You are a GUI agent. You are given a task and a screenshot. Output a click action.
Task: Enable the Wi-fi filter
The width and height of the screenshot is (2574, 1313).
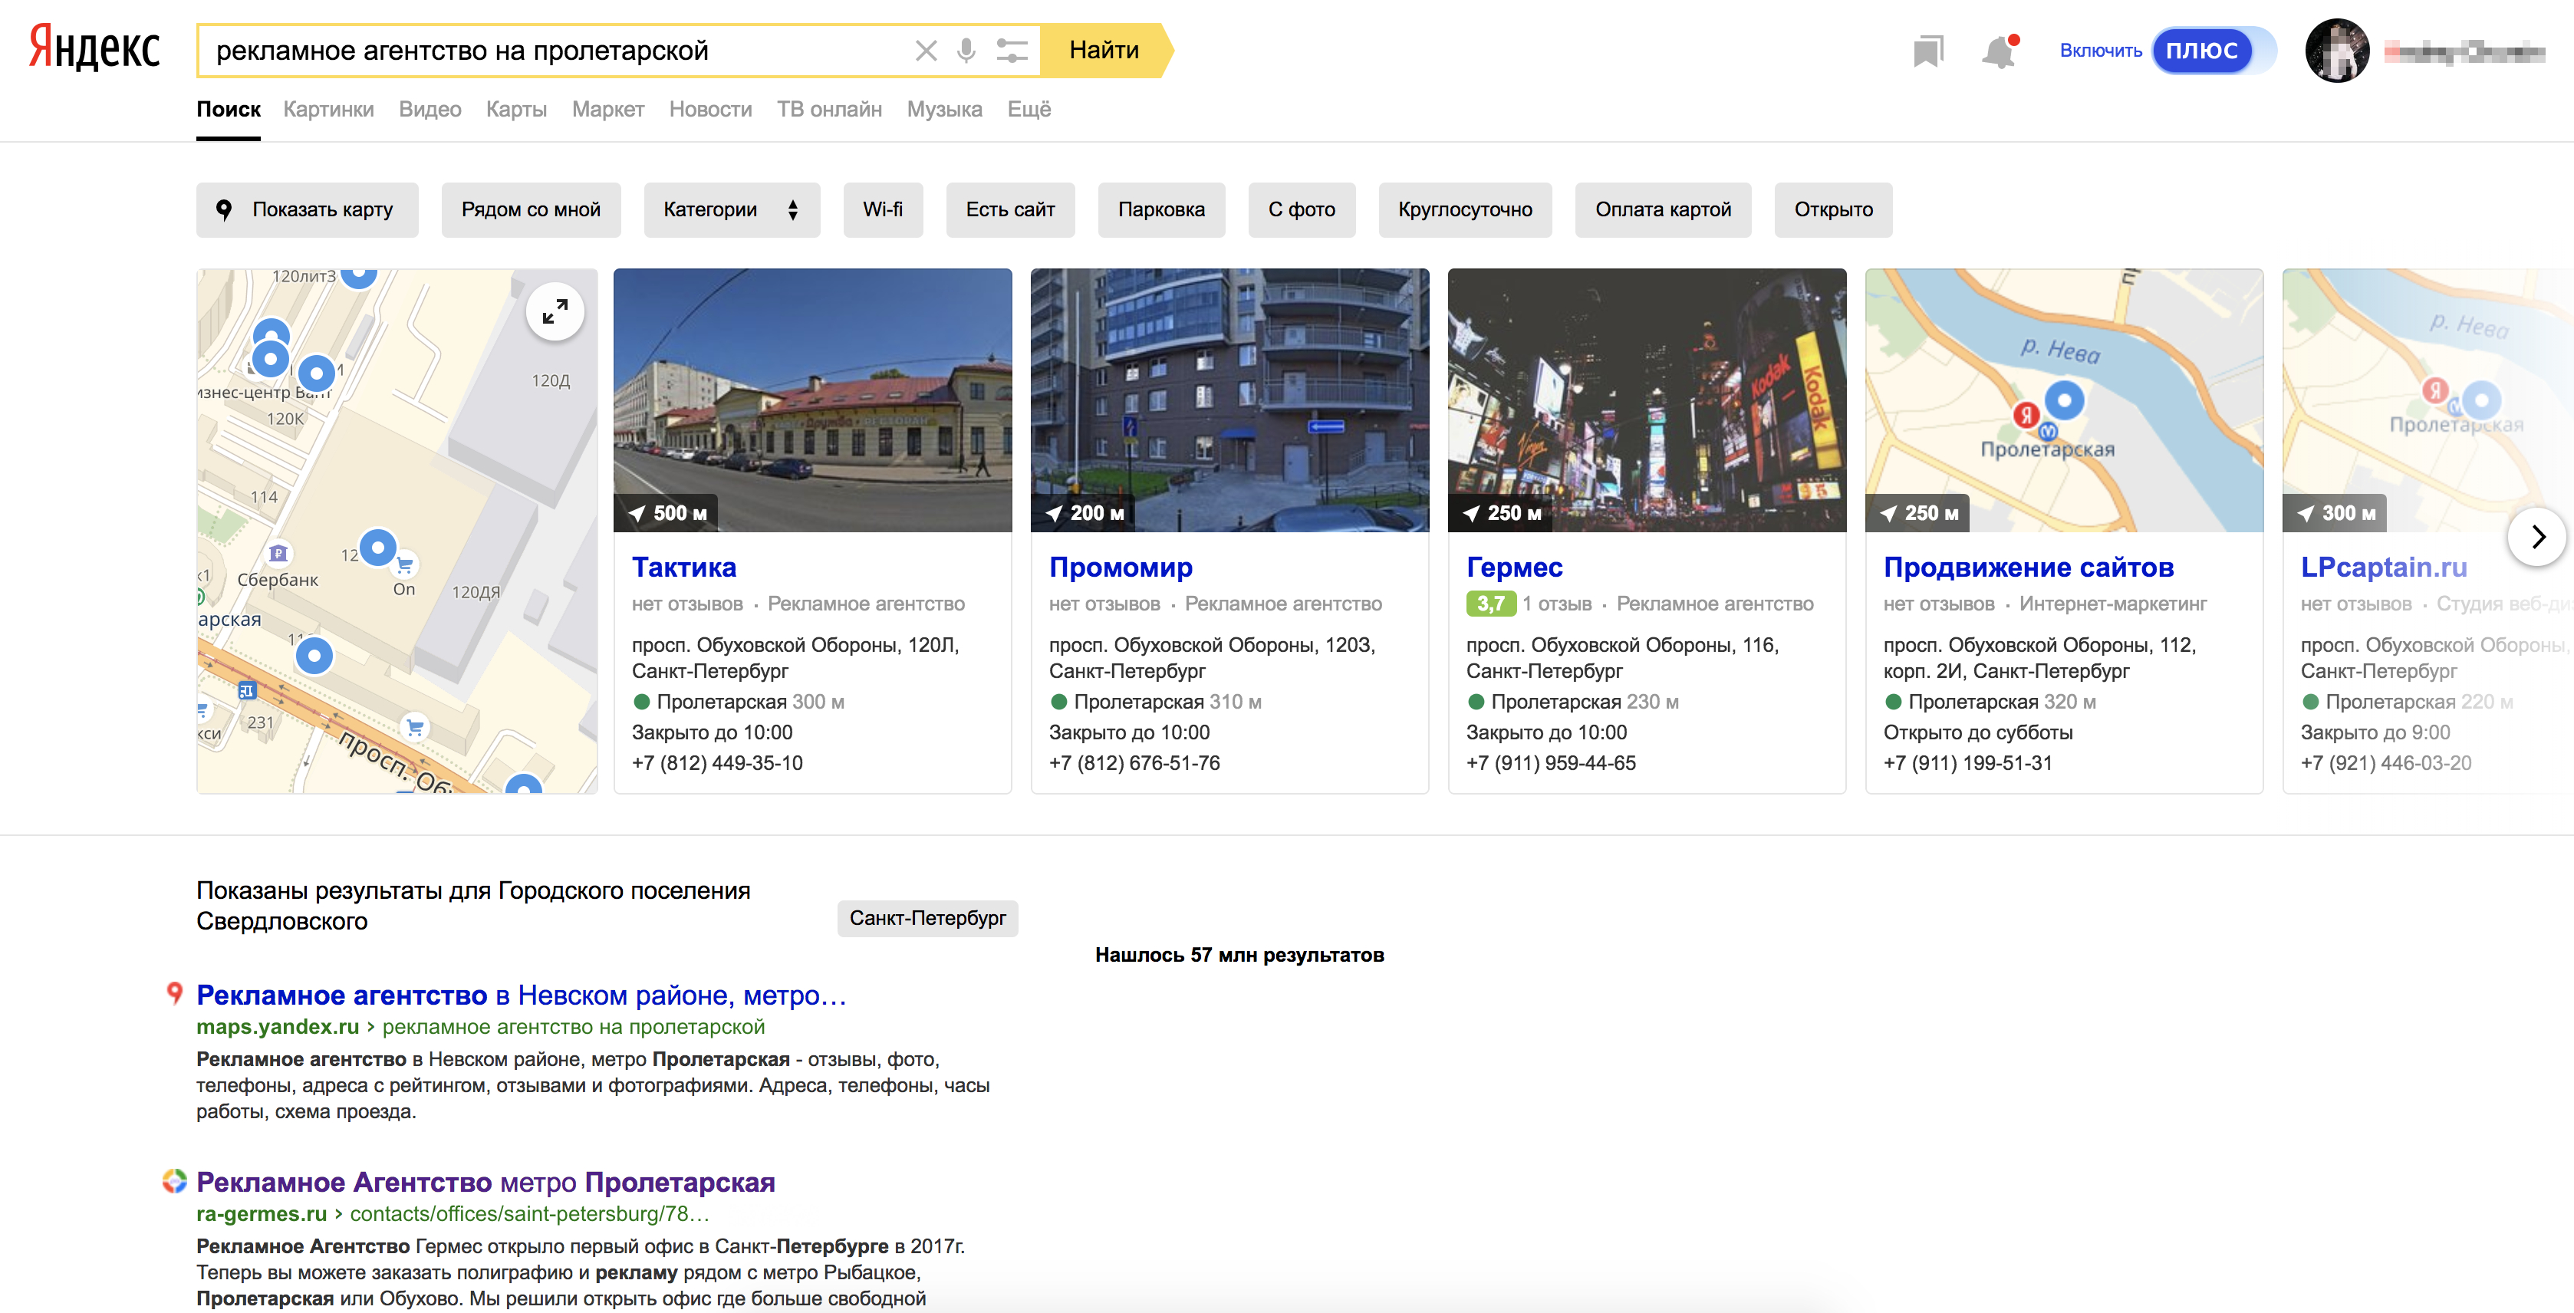(x=882, y=210)
